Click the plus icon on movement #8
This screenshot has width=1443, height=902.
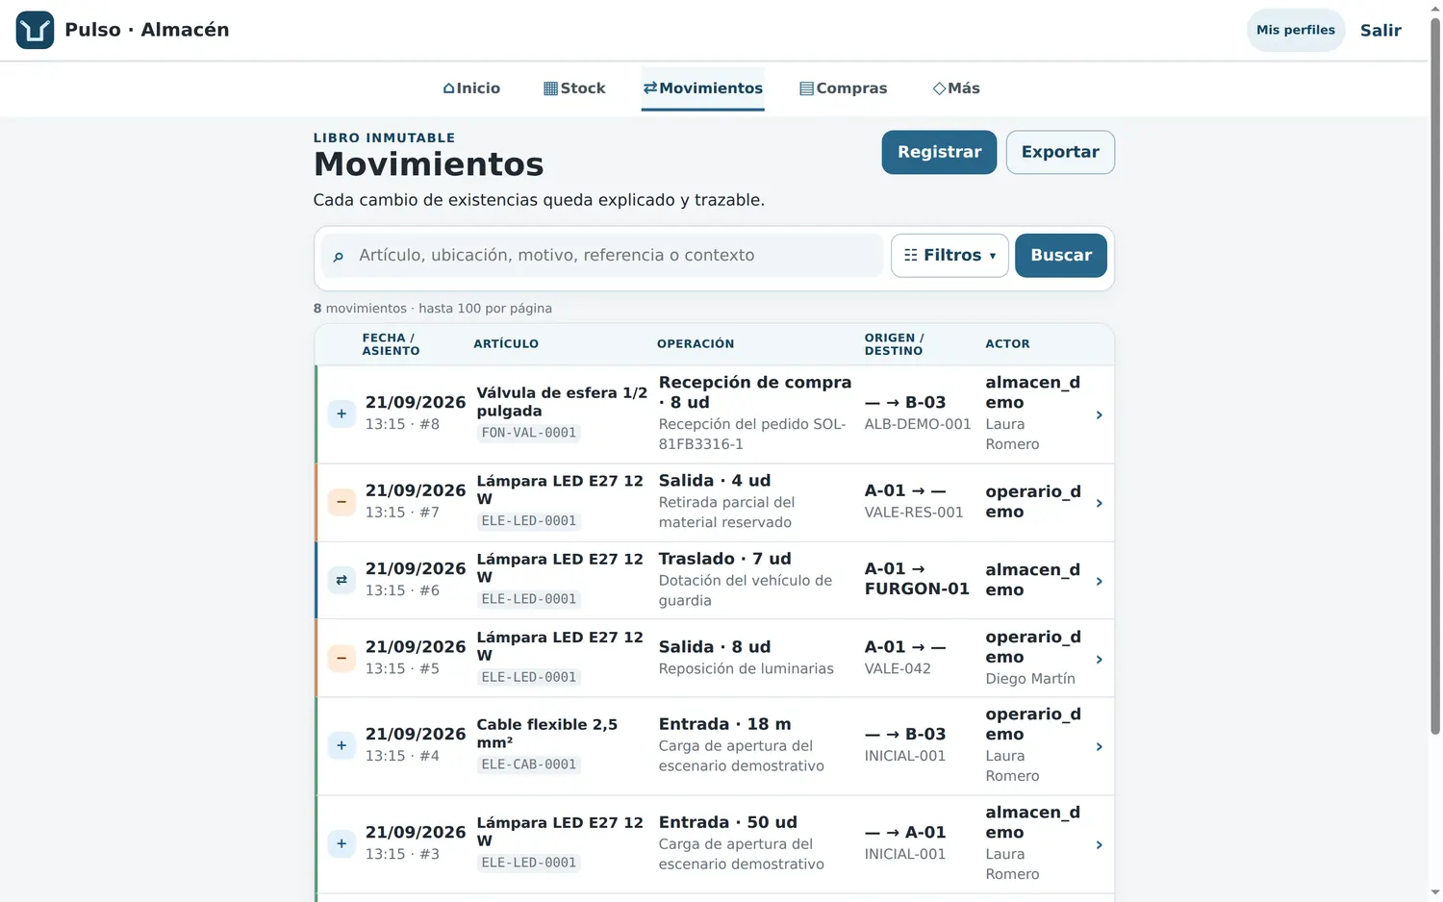342,414
